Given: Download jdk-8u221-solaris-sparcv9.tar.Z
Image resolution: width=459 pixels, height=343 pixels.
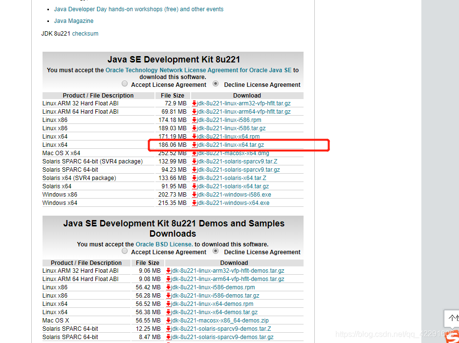Looking at the screenshot, I should pos(237,161).
